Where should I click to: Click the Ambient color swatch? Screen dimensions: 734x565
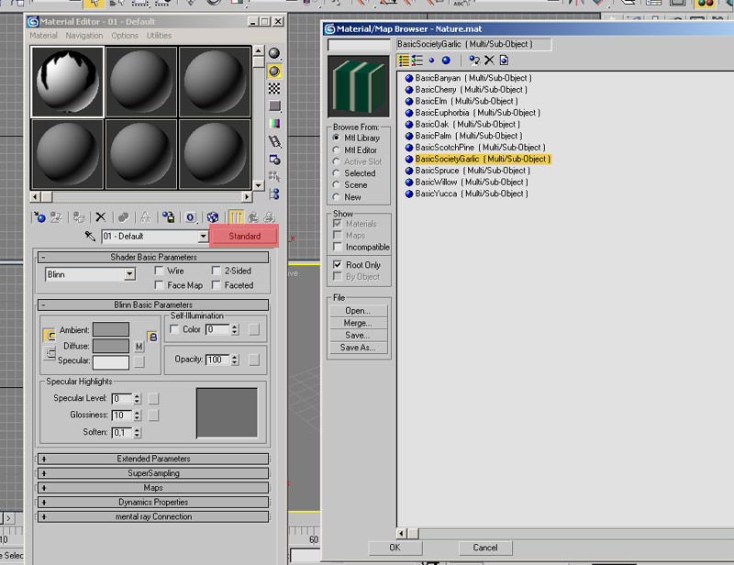click(111, 329)
